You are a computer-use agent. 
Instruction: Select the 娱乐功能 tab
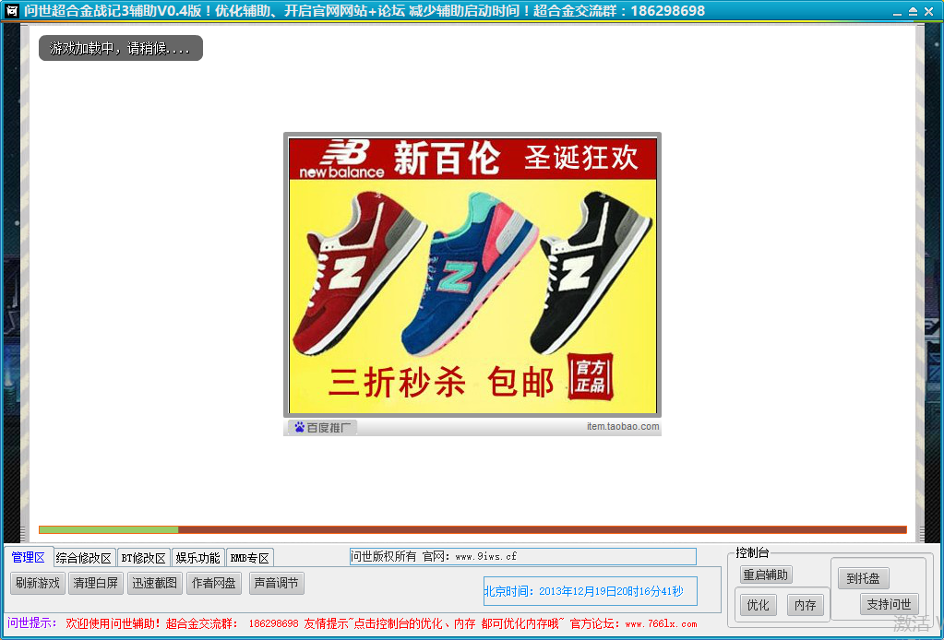[x=198, y=558]
